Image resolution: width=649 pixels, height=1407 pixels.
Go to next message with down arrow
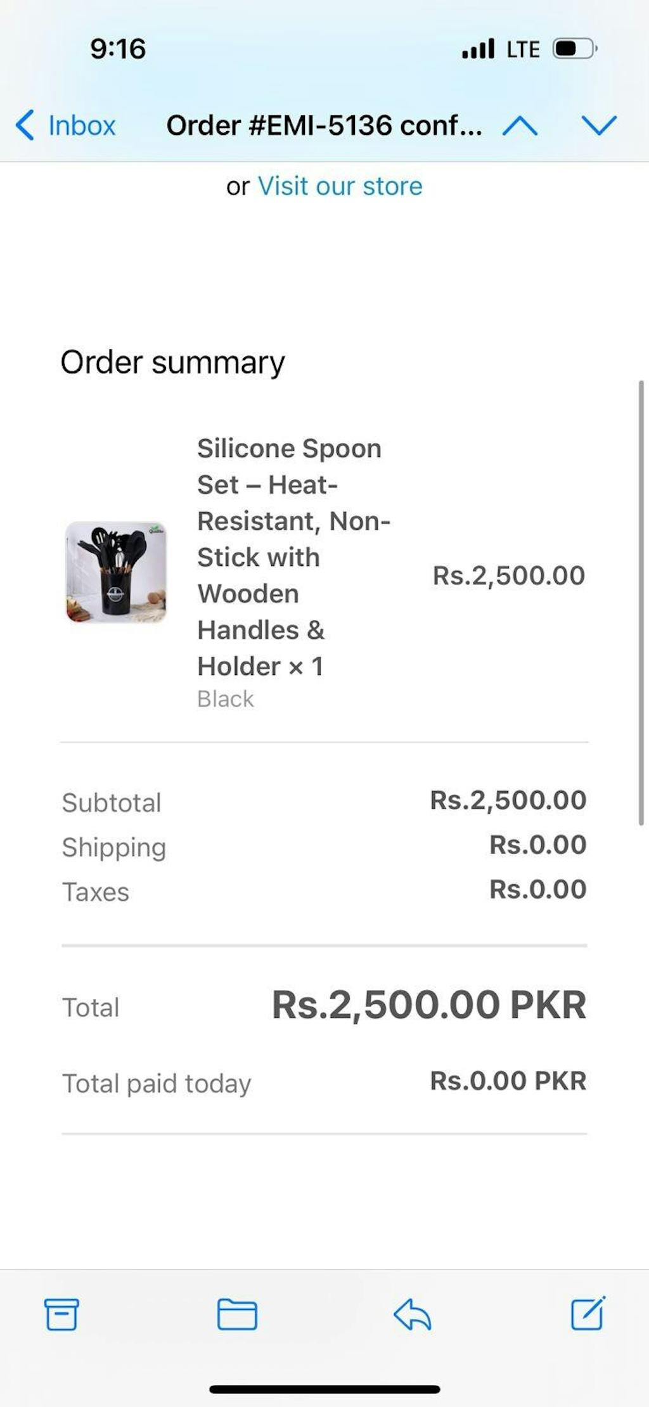[598, 125]
